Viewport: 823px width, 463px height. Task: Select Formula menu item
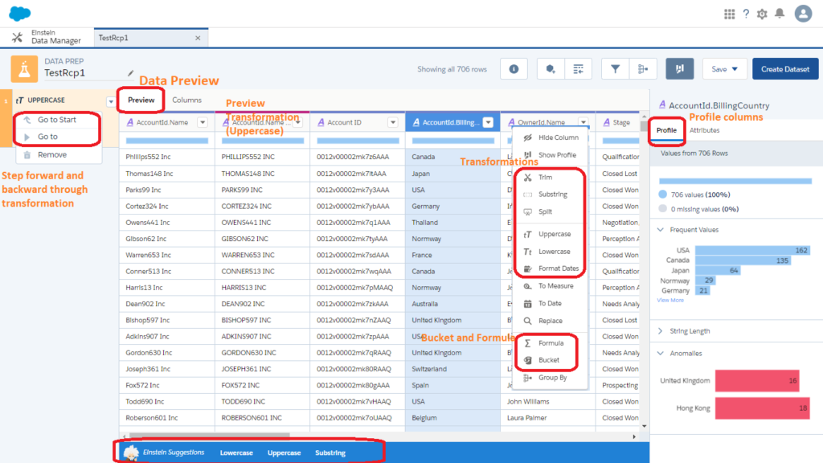551,343
